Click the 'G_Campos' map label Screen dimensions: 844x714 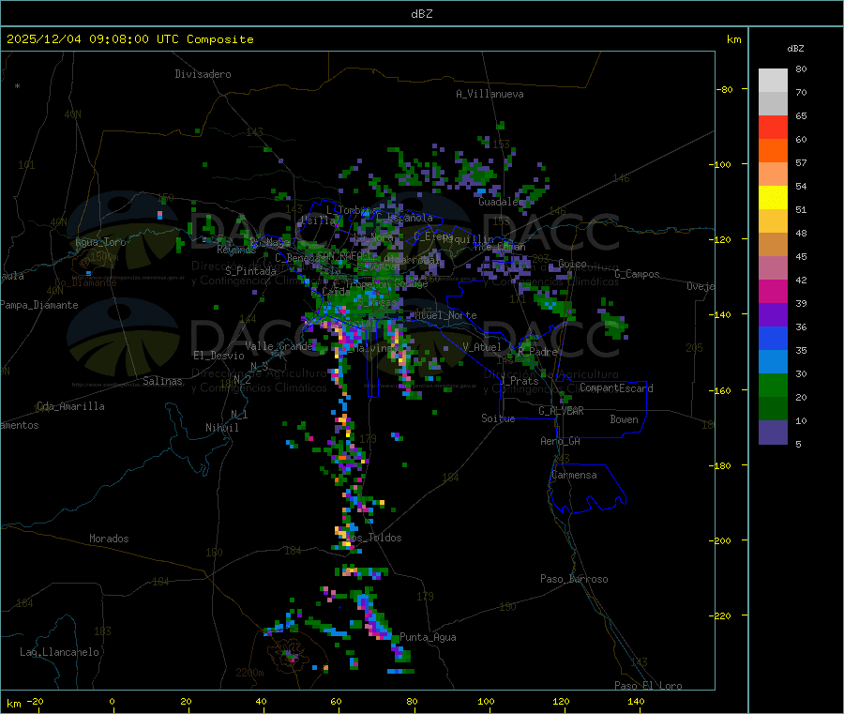(x=637, y=274)
